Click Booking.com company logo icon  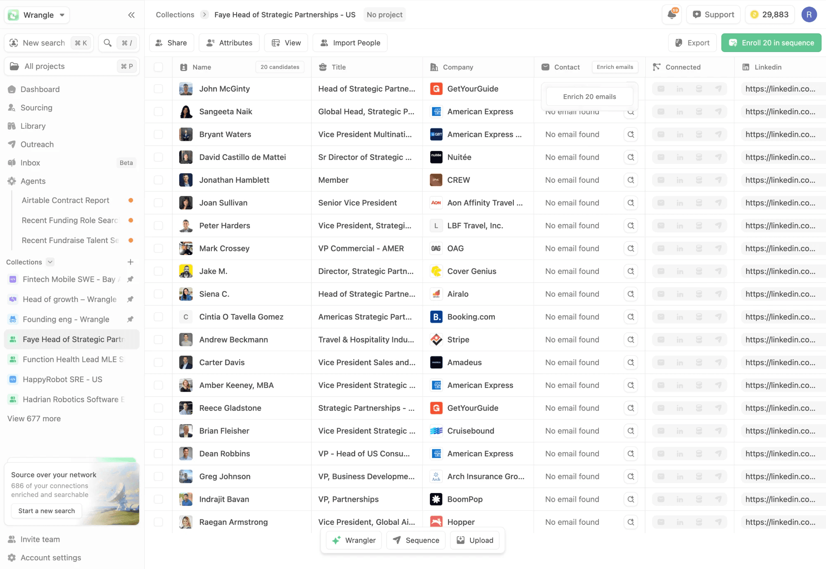436,317
